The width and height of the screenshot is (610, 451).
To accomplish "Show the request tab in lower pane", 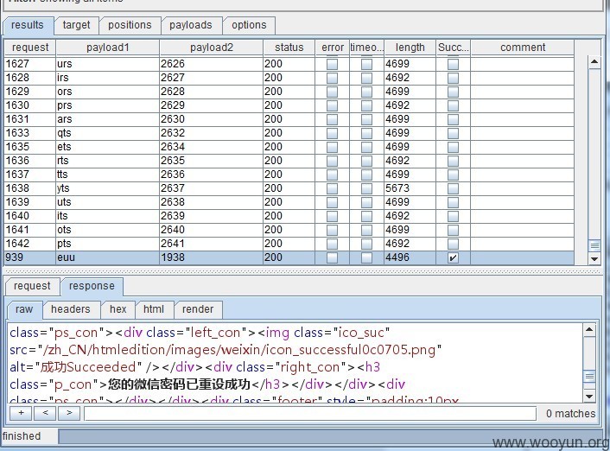I will click(x=32, y=286).
